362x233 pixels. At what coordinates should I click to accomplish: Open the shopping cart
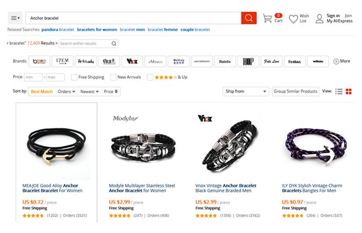(x=267, y=18)
